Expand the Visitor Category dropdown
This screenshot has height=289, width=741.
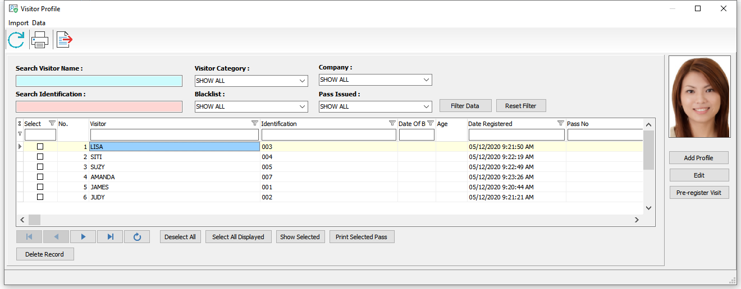tap(303, 81)
